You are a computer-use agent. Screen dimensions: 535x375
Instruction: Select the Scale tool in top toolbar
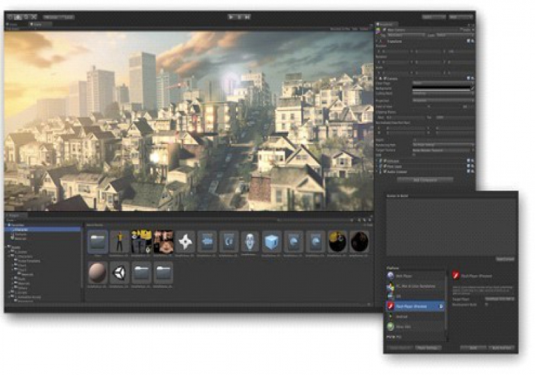pyautogui.click(x=33, y=16)
